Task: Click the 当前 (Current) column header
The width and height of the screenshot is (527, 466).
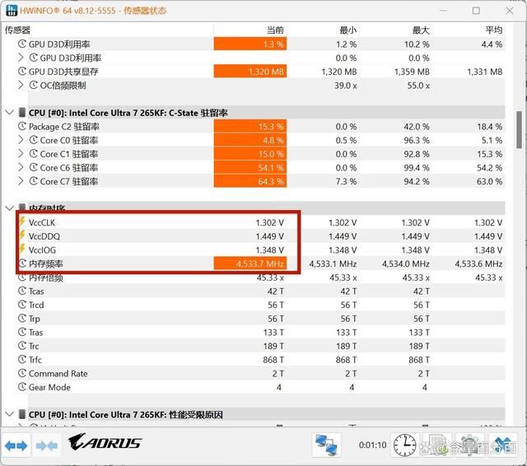Action: (273, 30)
